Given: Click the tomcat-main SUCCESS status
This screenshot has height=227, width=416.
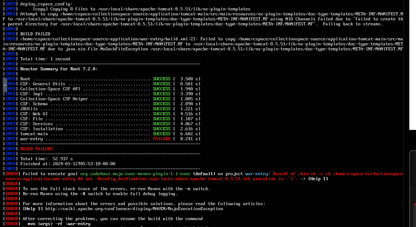Looking at the screenshot, I should click(162, 134).
